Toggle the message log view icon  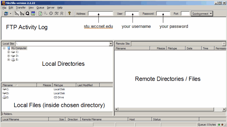point(33,14)
